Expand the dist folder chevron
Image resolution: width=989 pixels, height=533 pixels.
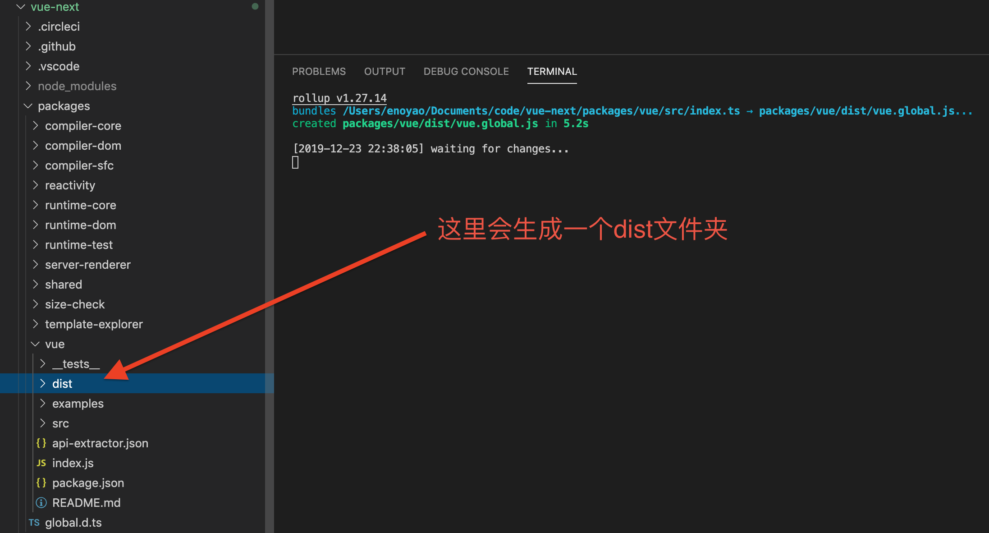[42, 384]
